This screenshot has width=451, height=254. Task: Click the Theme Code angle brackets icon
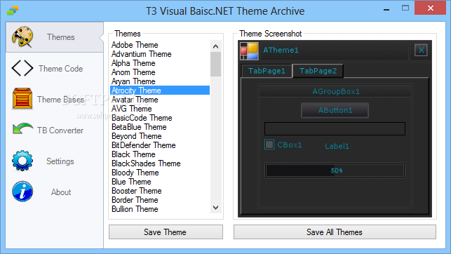pos(22,68)
